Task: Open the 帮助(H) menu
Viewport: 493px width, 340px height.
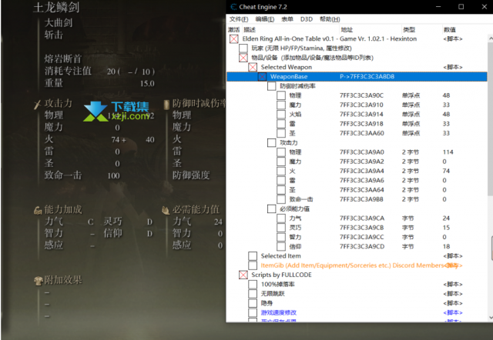Action: click(x=330, y=19)
